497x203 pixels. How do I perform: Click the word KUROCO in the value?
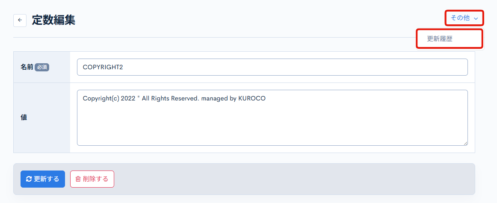pos(252,98)
